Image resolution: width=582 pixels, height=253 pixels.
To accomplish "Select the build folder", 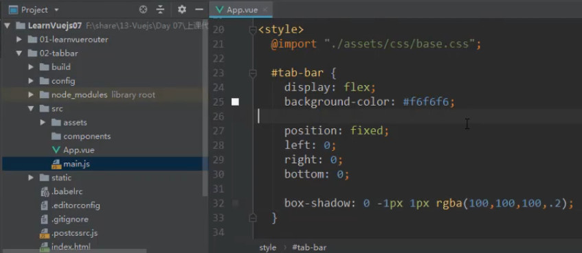I will click(x=61, y=67).
